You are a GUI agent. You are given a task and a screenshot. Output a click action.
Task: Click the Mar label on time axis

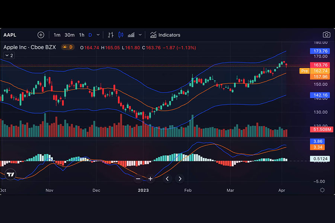(x=230, y=190)
